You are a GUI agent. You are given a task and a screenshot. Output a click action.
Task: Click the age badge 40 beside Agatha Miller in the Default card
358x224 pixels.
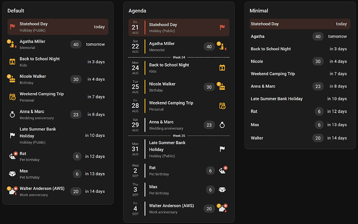pyautogui.click(x=76, y=45)
